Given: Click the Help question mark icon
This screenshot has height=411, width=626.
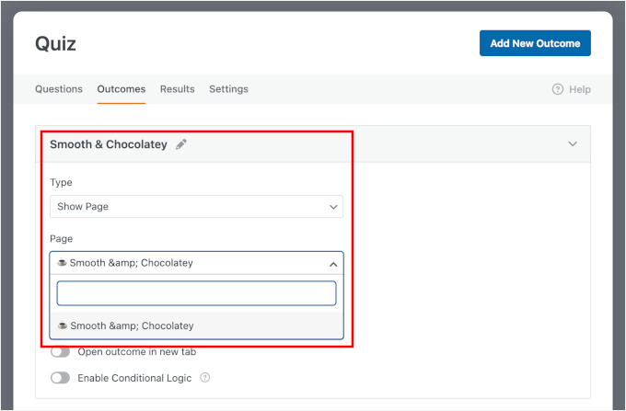Looking at the screenshot, I should coord(557,89).
